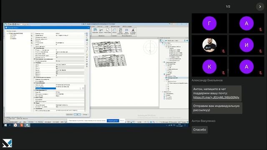Select participant tile with letter И

pyautogui.click(x=247, y=45)
